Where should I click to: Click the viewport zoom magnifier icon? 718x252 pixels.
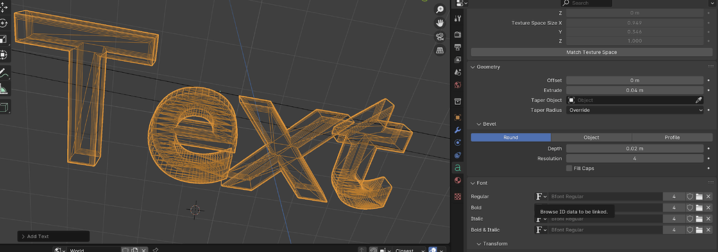tap(440, 10)
